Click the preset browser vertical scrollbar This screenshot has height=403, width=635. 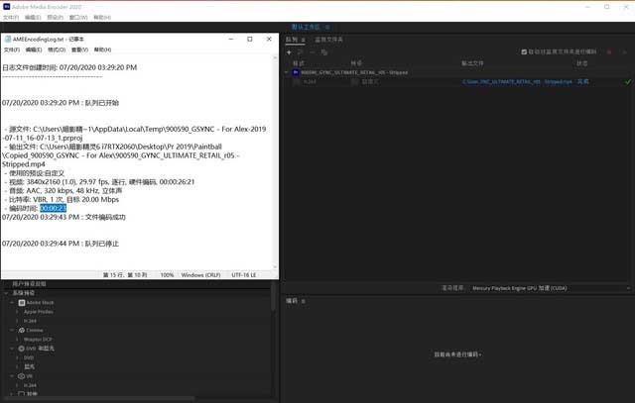[x=274, y=297]
